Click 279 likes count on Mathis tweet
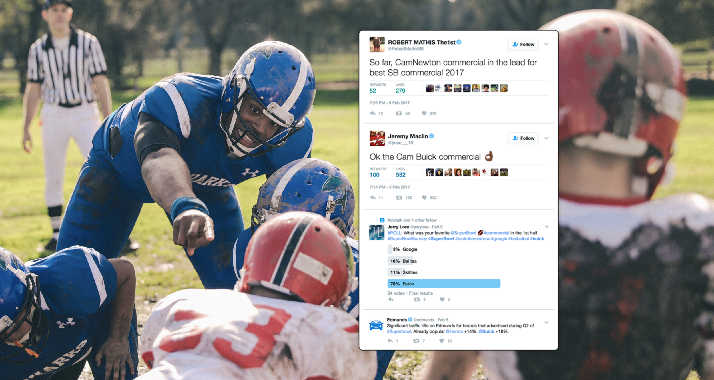 pos(400,91)
